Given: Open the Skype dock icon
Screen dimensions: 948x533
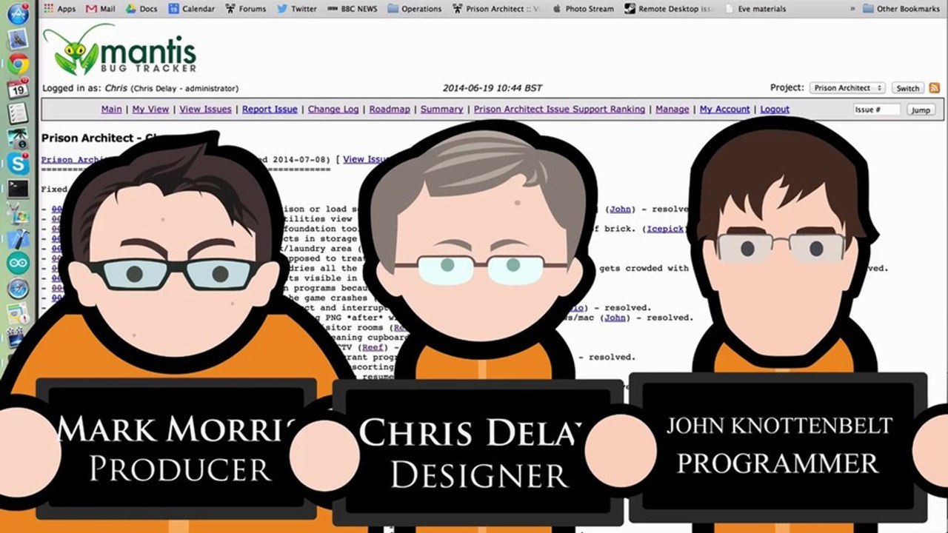Looking at the screenshot, I should click(18, 163).
